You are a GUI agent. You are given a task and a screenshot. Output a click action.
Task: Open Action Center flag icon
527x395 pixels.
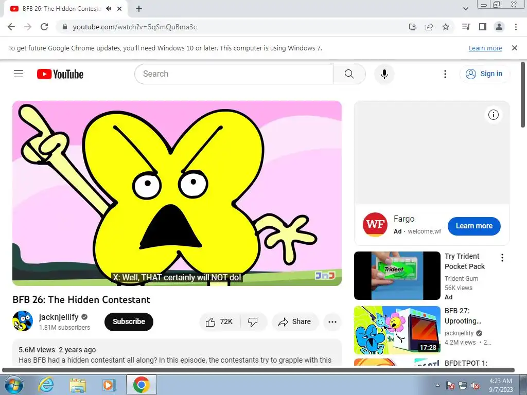[450, 385]
